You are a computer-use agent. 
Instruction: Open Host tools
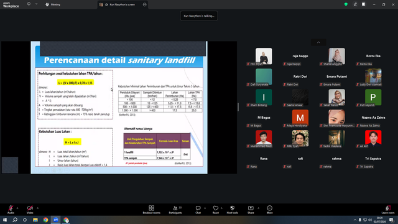pos(232,210)
